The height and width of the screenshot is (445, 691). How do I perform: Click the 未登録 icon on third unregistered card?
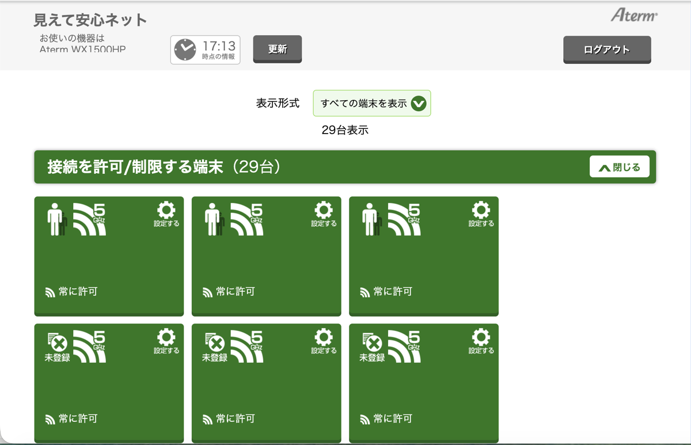tap(372, 347)
